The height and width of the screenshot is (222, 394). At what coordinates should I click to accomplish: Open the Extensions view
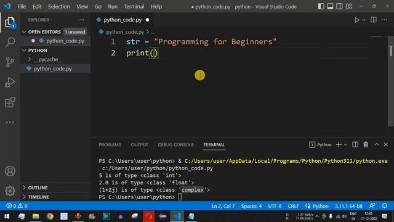10,102
